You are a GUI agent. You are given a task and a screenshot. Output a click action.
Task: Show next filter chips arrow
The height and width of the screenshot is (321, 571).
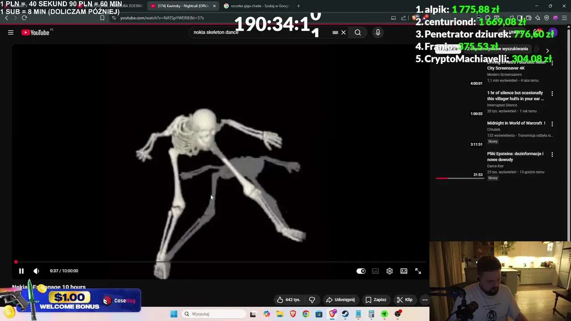point(547,50)
